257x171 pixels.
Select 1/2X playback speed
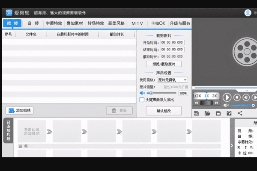[x=197, y=96]
